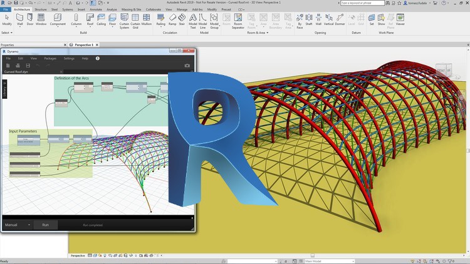The image size is (470, 264).
Task: Select the Wall tool in Build panel
Action: [x=20, y=19]
